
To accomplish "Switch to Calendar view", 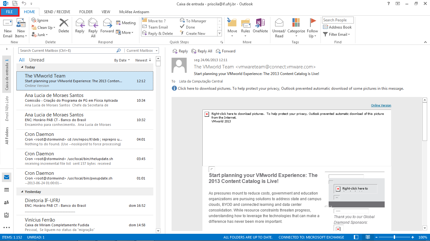I will (7, 190).
